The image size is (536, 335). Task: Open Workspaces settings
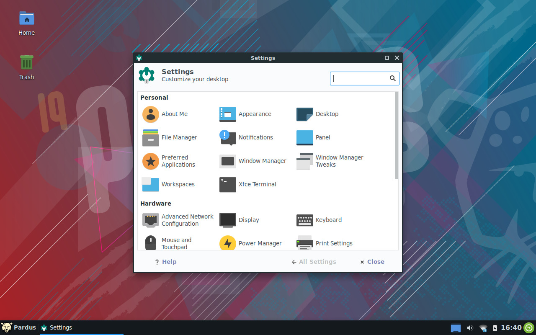(x=178, y=184)
